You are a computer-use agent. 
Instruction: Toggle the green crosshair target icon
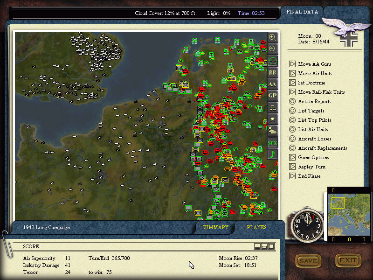[x=273, y=61]
